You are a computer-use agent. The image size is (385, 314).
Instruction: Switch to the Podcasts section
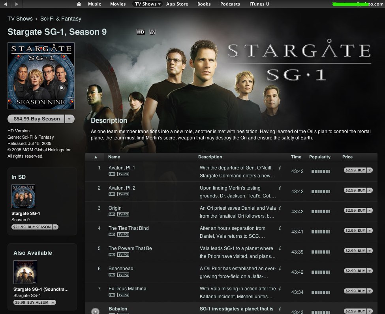(230, 4)
